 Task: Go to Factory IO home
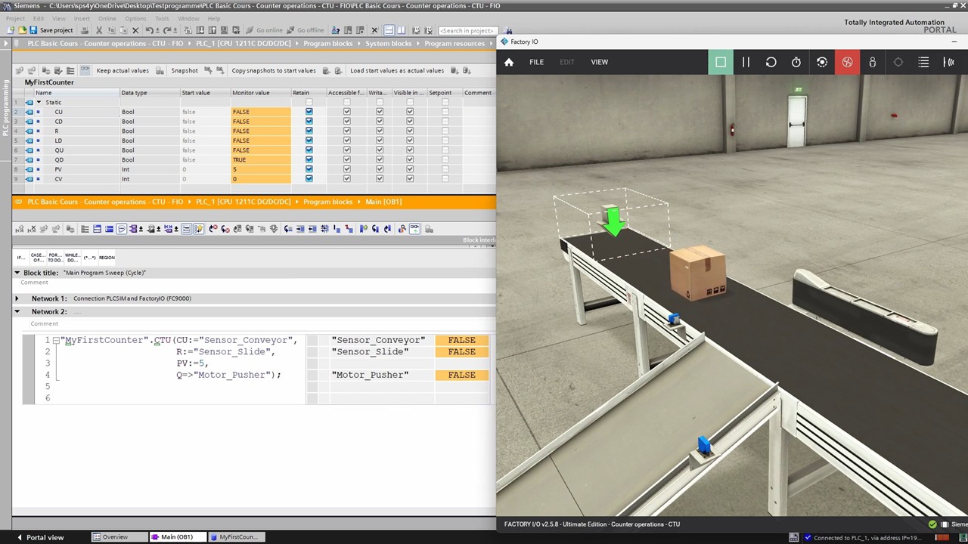(x=509, y=62)
